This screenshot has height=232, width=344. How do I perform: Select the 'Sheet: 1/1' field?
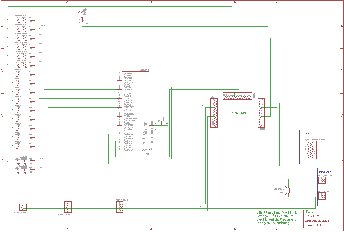coord(313,225)
